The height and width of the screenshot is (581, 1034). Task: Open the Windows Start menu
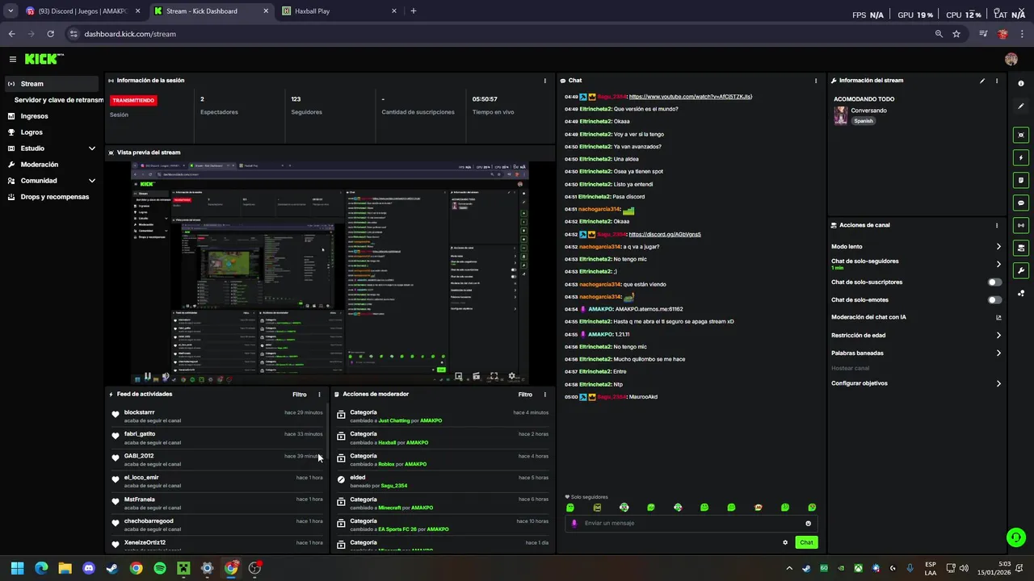click(17, 568)
